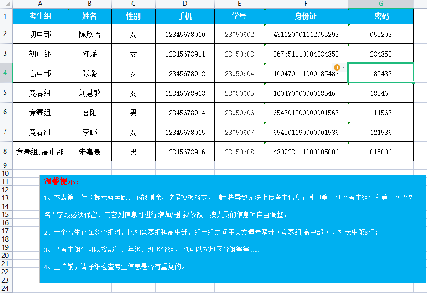Select ID cell 431120001112055298

click(306, 34)
